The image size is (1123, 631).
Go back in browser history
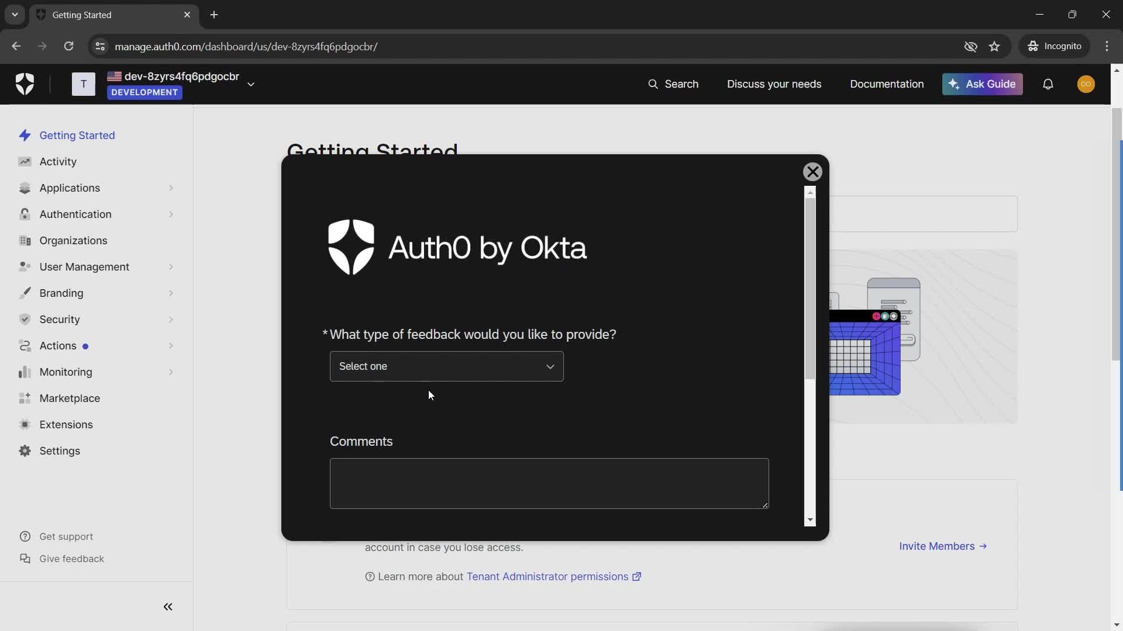16,46
